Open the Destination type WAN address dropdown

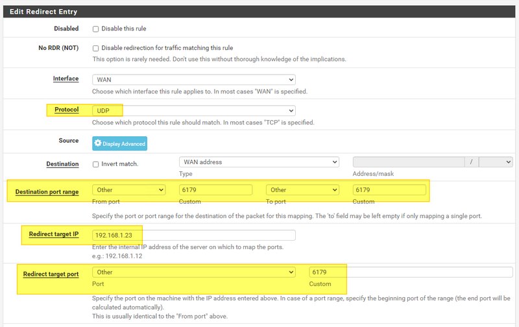(x=259, y=162)
